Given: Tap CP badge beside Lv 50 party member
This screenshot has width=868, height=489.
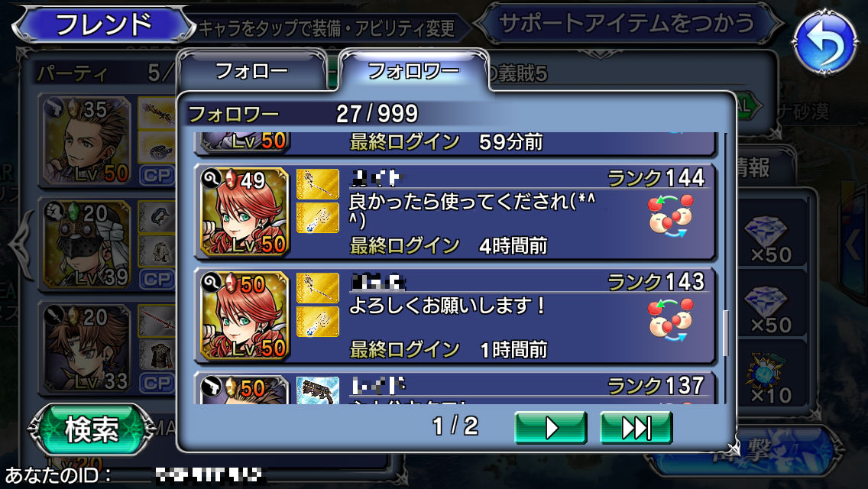Looking at the screenshot, I should (157, 176).
